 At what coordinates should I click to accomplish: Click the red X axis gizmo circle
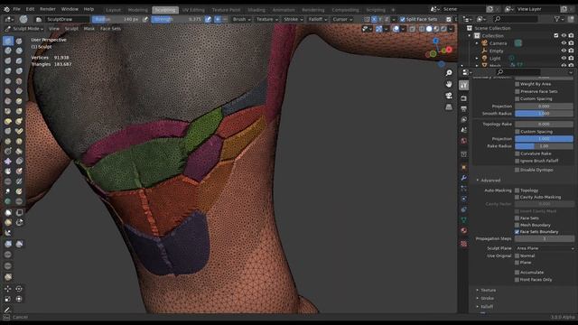tap(449, 50)
